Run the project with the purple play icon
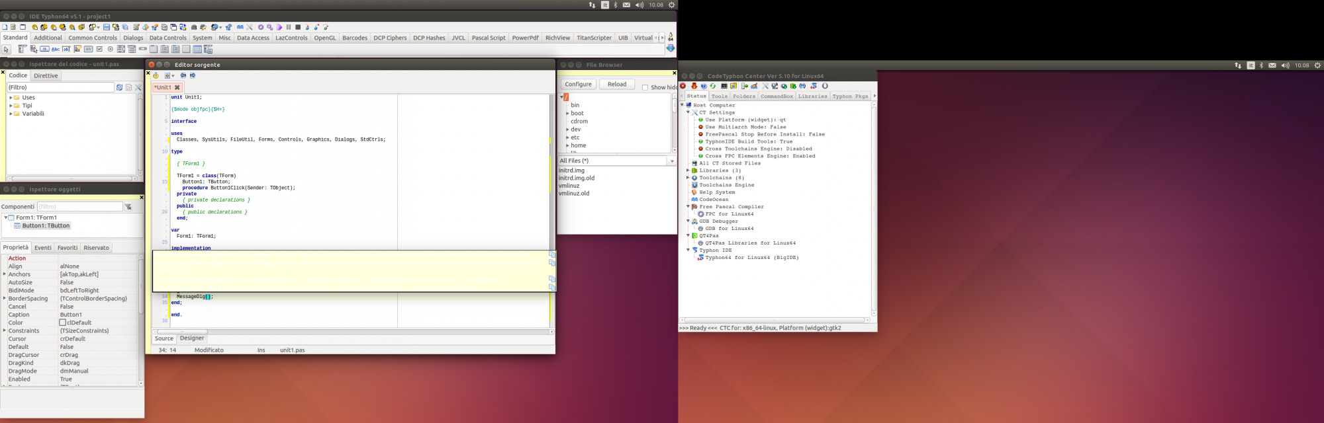This screenshot has height=423, width=1324. 279,27
